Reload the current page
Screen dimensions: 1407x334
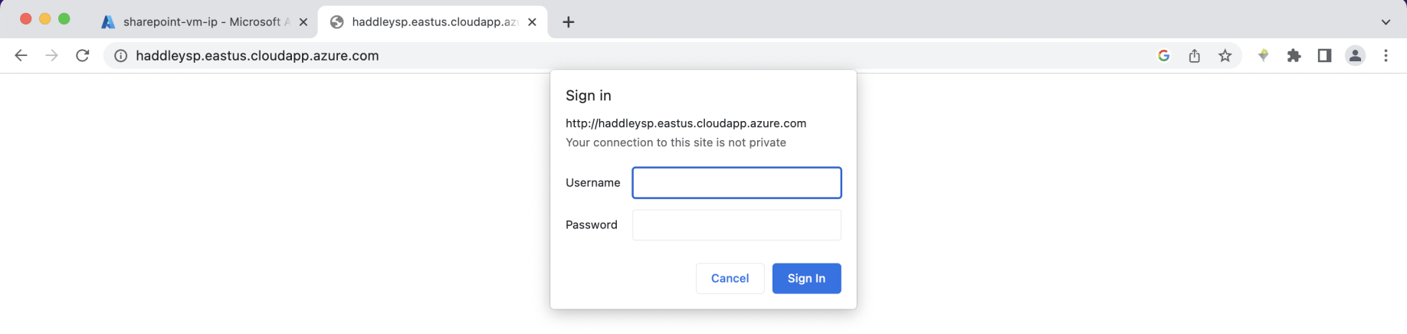coord(83,56)
